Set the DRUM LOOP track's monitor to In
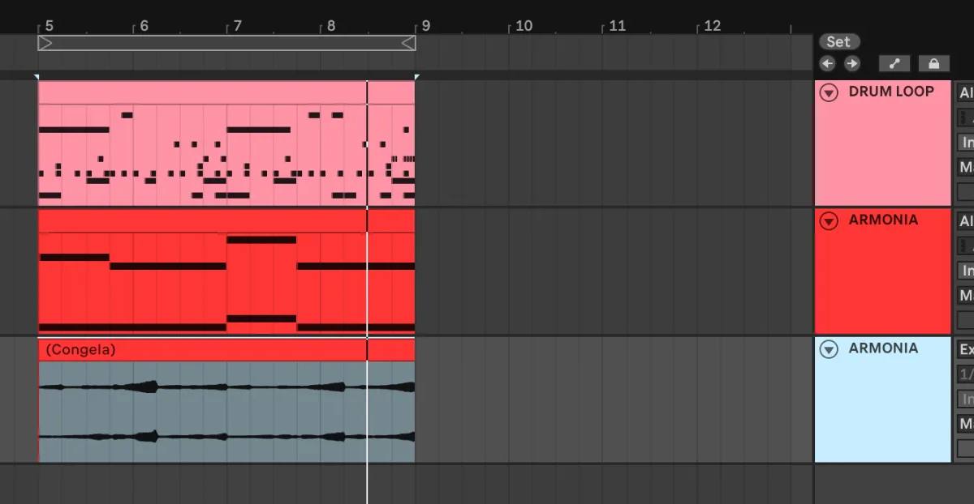This screenshot has width=974, height=504. [x=965, y=143]
